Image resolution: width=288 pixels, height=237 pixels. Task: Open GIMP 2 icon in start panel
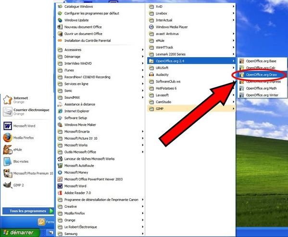click(x=8, y=185)
